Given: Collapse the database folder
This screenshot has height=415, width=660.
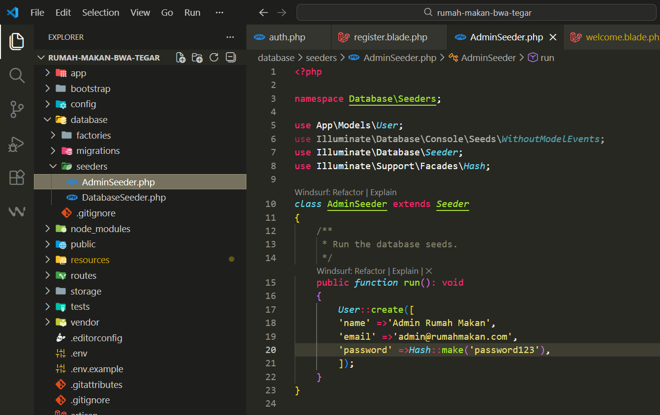Looking at the screenshot, I should (x=89, y=120).
